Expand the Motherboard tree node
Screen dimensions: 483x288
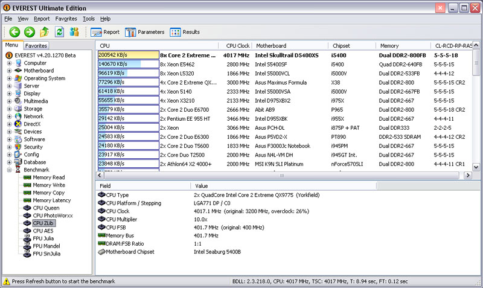pos(9,71)
